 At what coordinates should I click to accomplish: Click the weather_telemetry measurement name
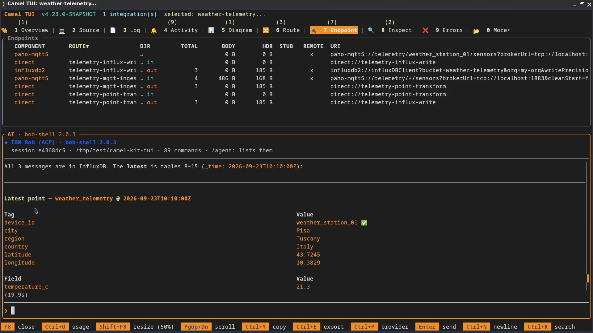(84, 199)
